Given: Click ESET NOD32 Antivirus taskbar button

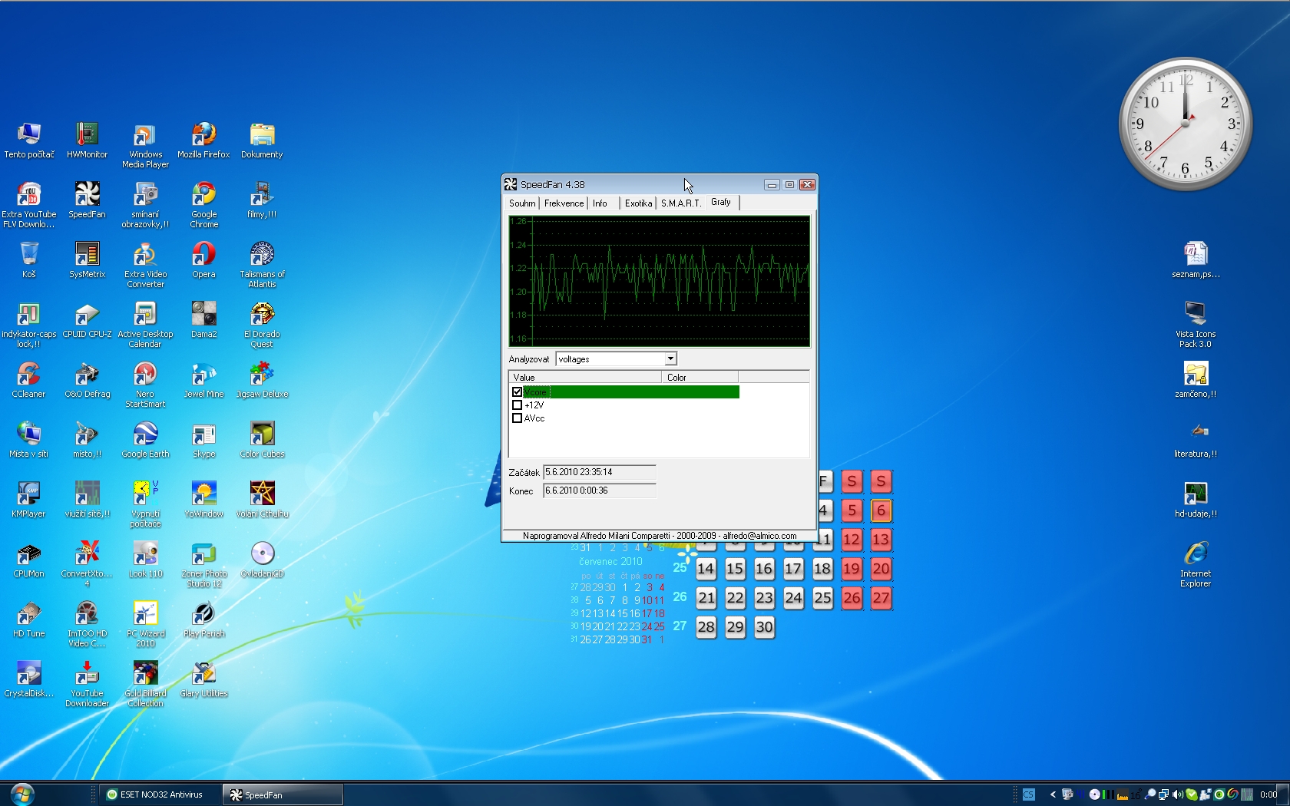Looking at the screenshot, I should click(x=160, y=794).
